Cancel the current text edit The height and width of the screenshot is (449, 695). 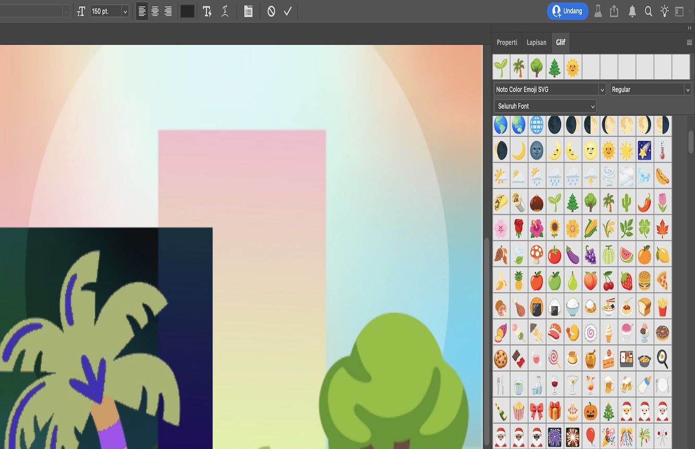270,11
